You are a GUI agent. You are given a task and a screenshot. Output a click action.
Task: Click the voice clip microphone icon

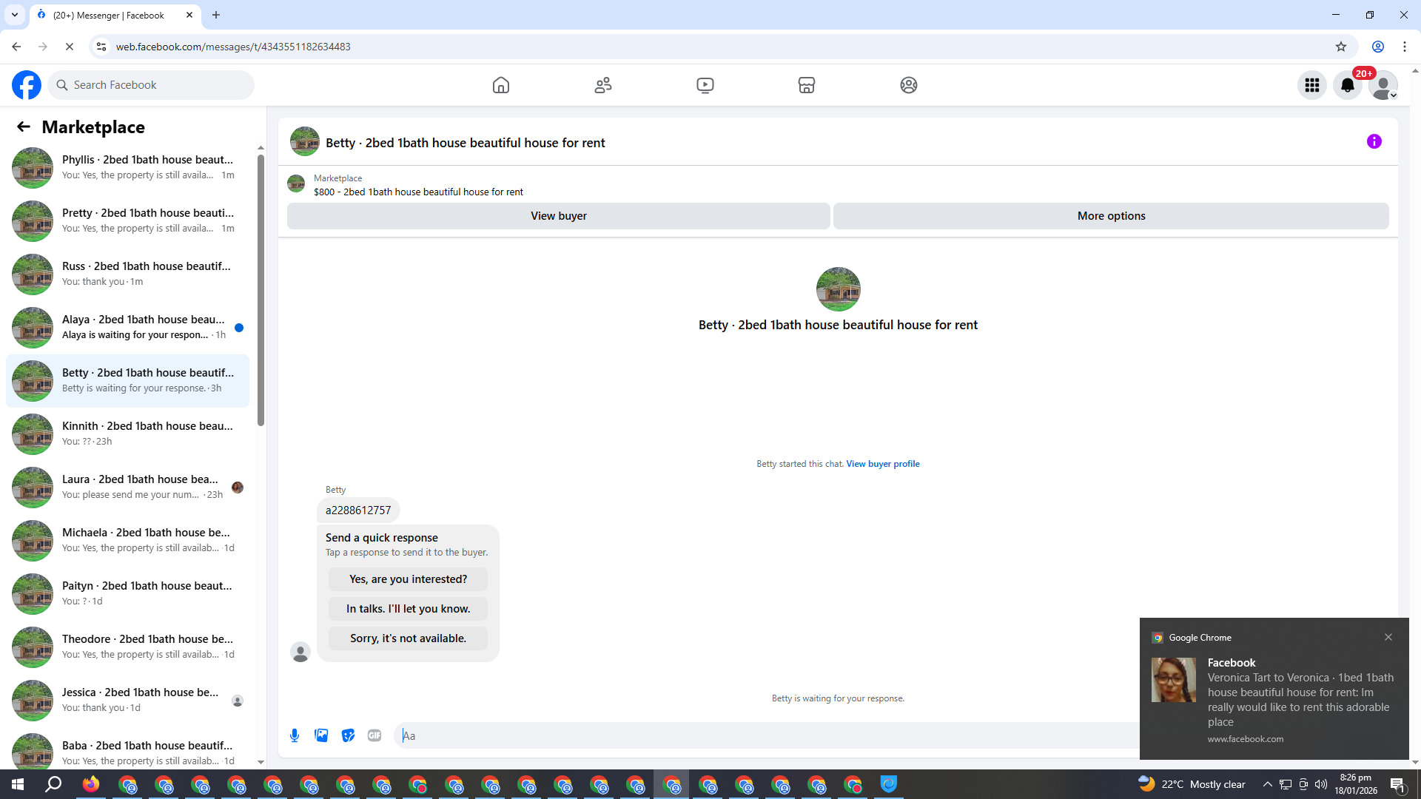pyautogui.click(x=295, y=735)
